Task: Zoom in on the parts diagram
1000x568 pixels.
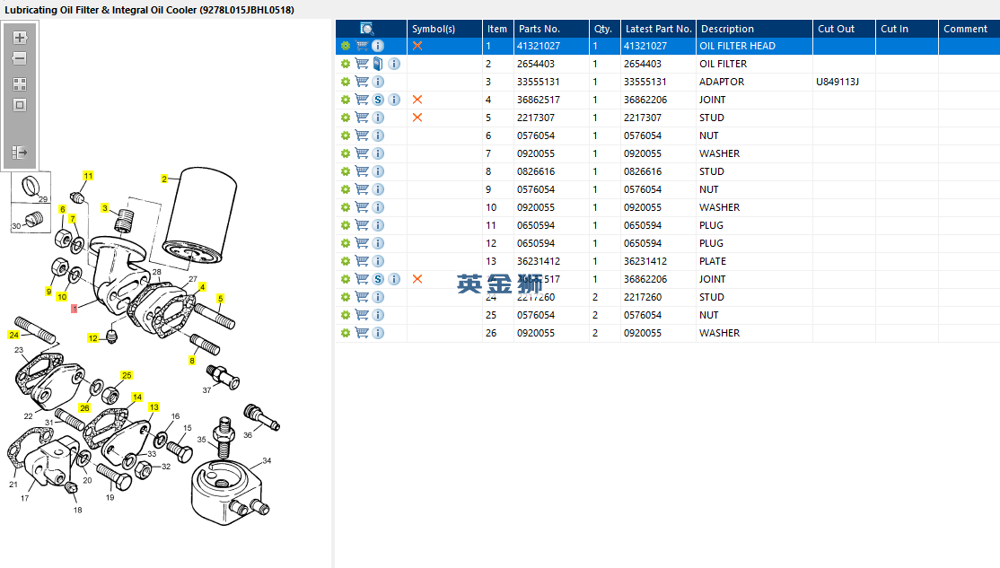Action: [20, 38]
